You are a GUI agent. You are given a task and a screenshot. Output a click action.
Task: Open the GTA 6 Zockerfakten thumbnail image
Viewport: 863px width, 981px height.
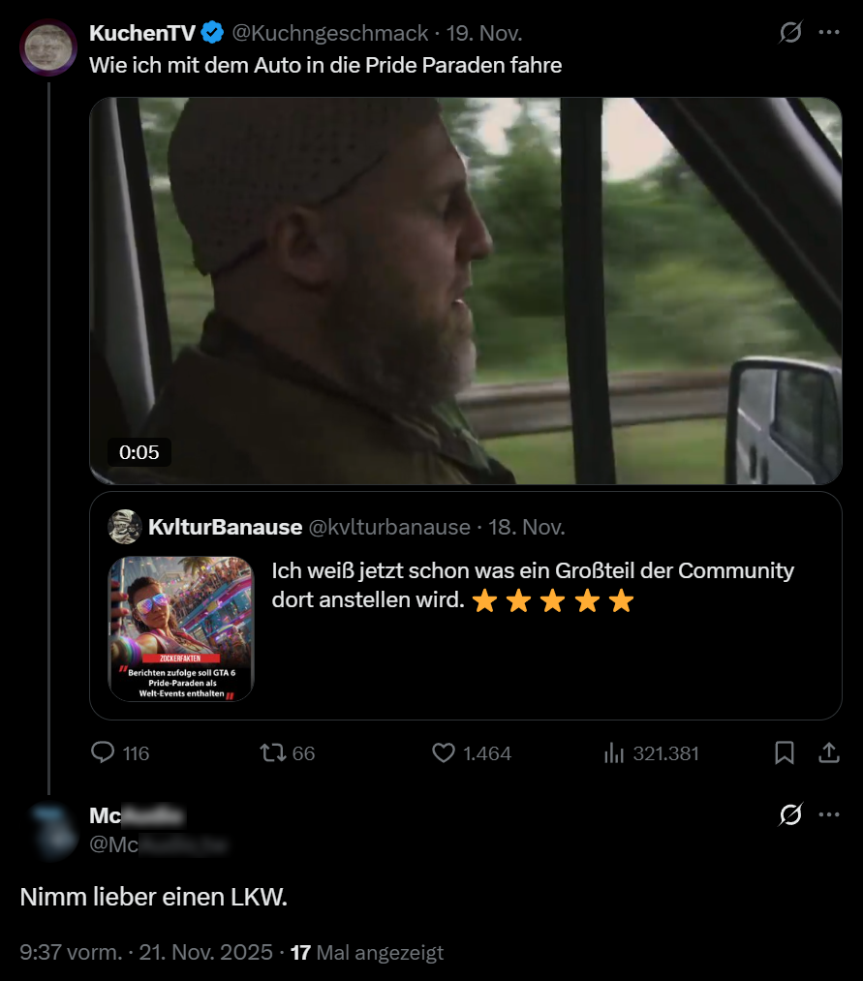click(x=181, y=628)
